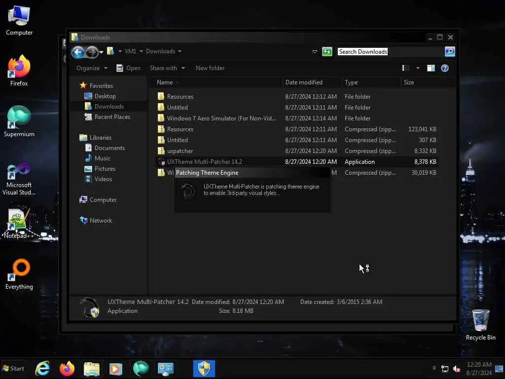This screenshot has height=379, width=505.
Task: Click the Supermium taskbar icon
Action: pos(141,368)
